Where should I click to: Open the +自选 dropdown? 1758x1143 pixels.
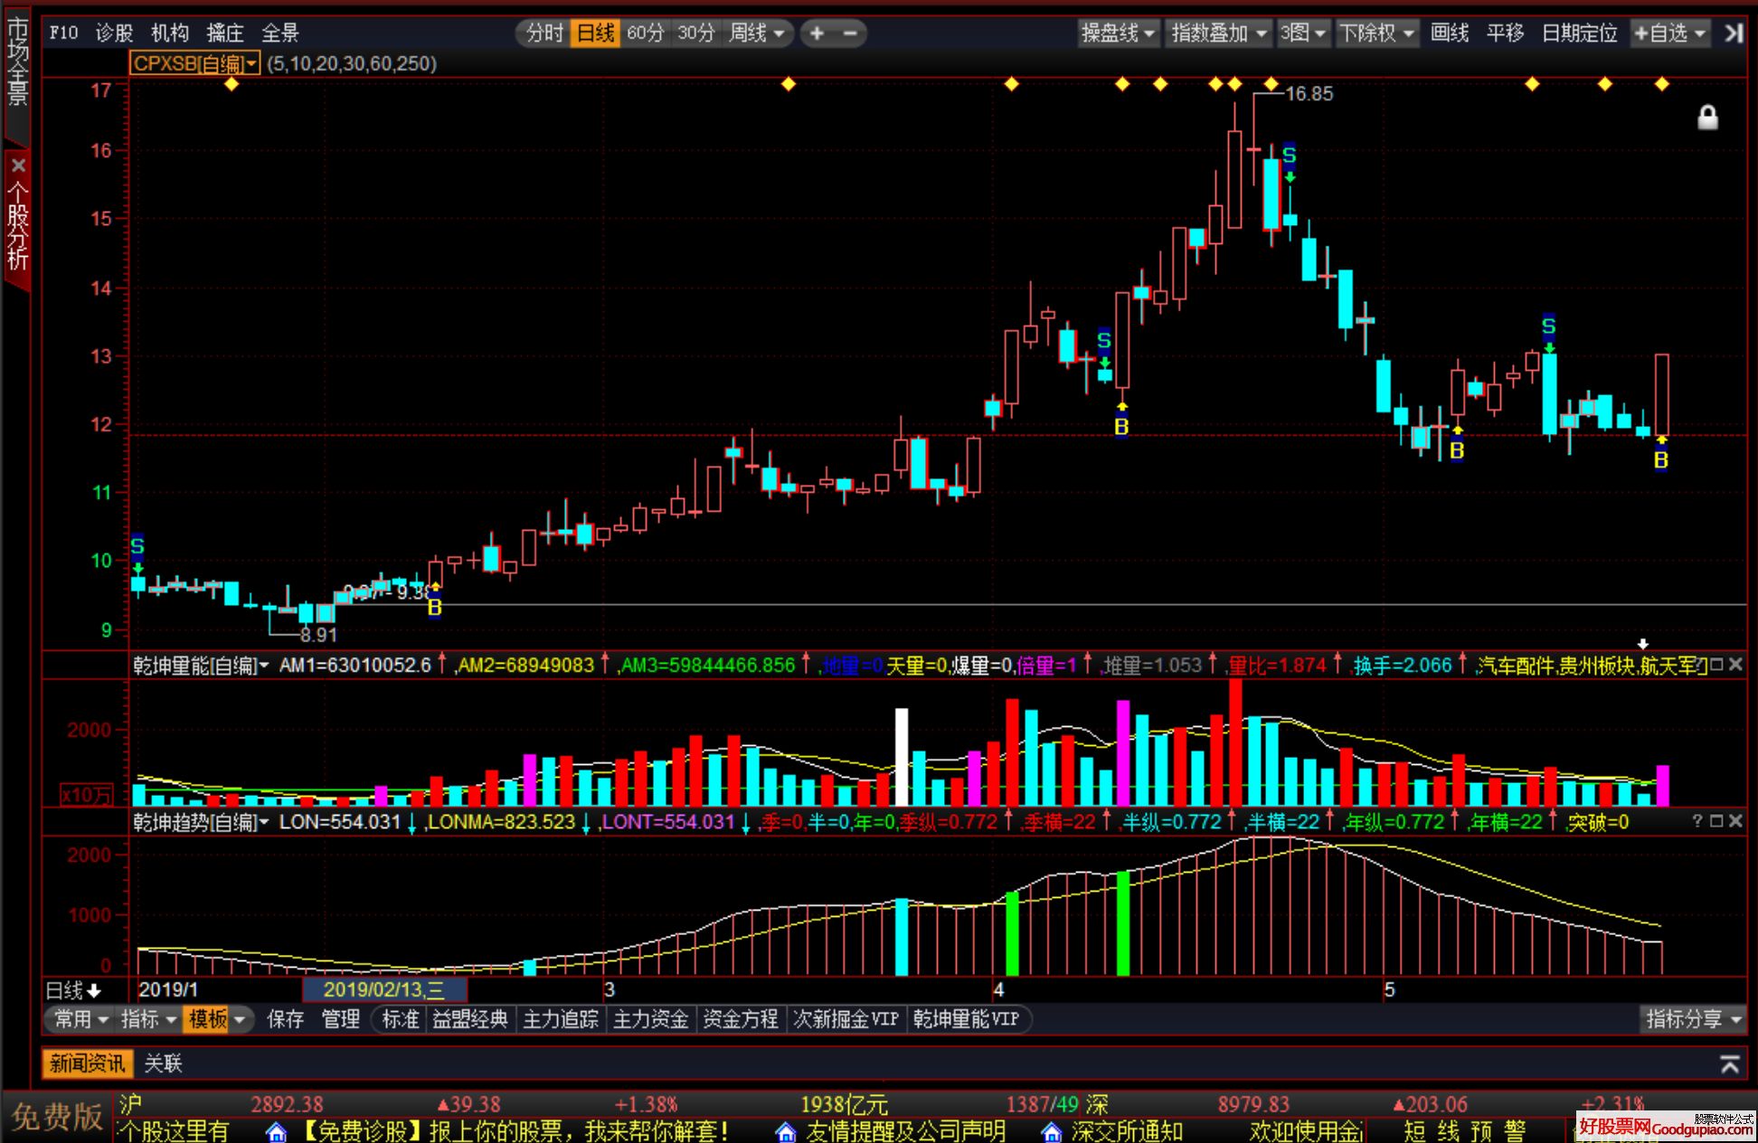click(1669, 33)
